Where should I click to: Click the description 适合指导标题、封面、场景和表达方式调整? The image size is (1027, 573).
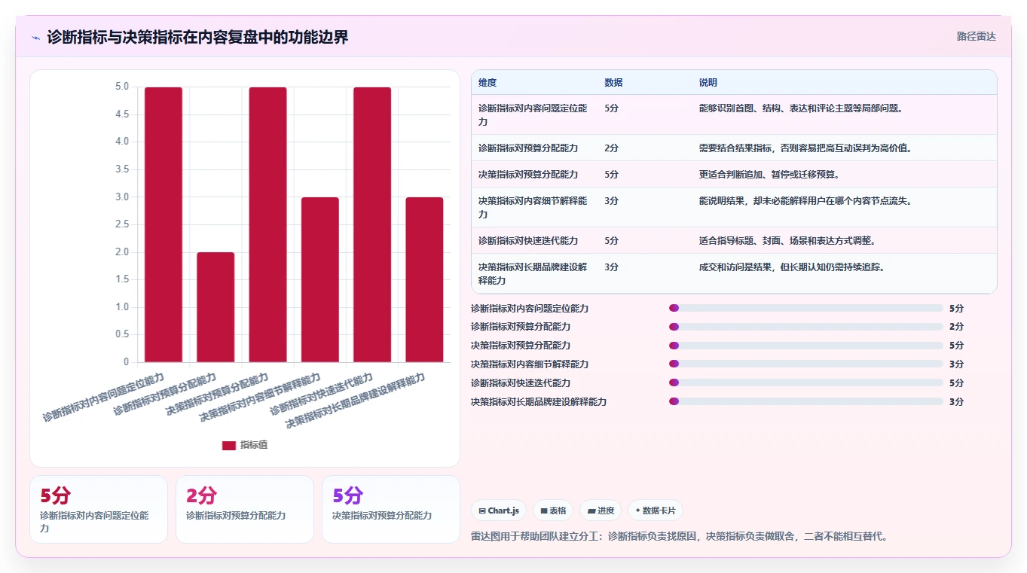point(787,240)
